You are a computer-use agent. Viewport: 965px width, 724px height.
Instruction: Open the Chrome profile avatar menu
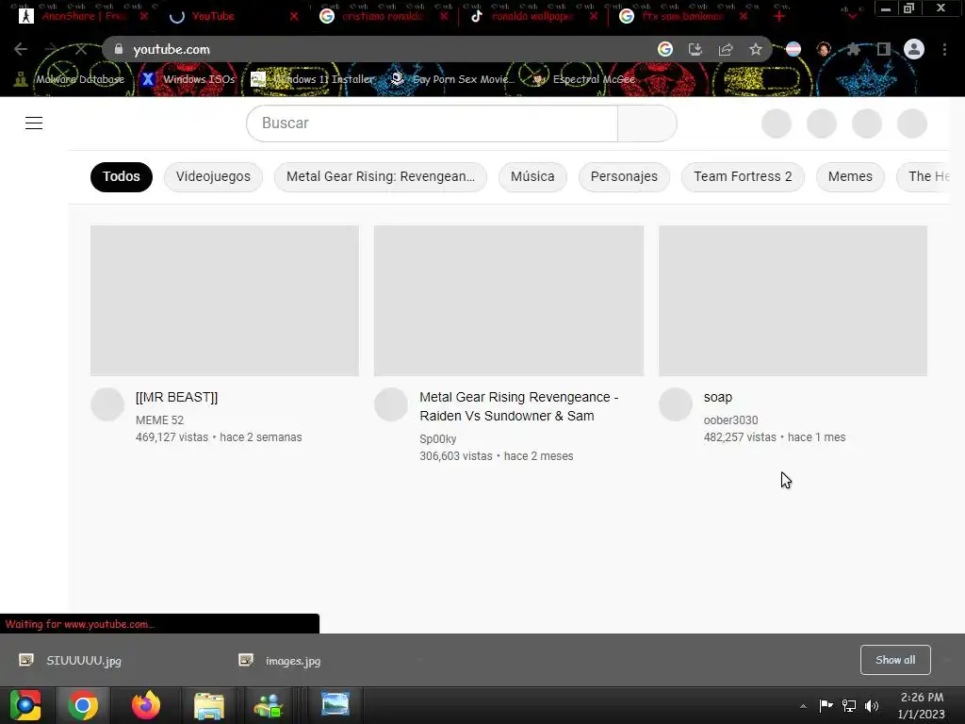[x=914, y=49]
